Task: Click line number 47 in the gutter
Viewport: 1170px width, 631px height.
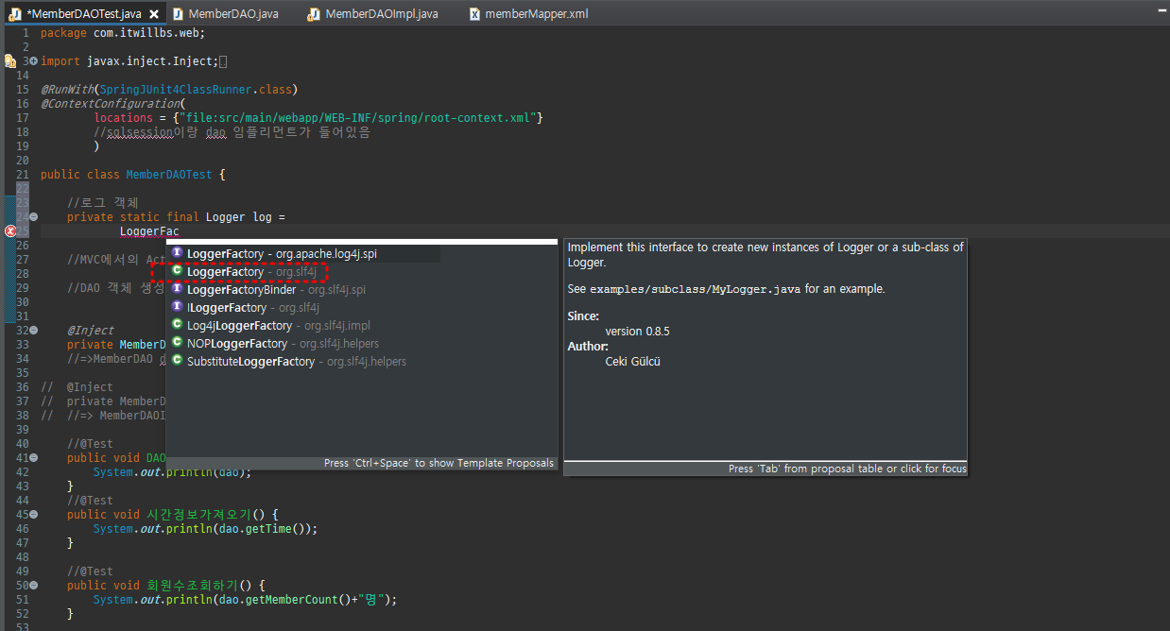Action: [x=23, y=543]
